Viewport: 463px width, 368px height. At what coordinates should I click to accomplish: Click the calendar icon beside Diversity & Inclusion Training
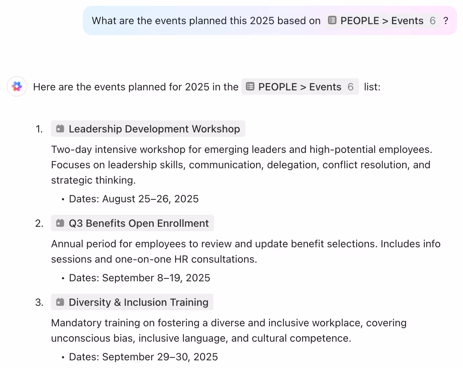click(60, 302)
